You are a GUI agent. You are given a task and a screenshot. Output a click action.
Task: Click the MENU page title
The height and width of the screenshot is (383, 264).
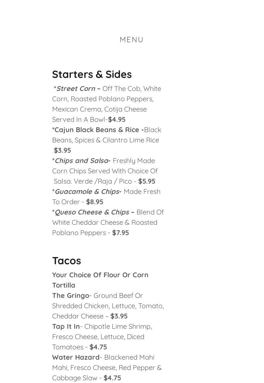coord(132,40)
